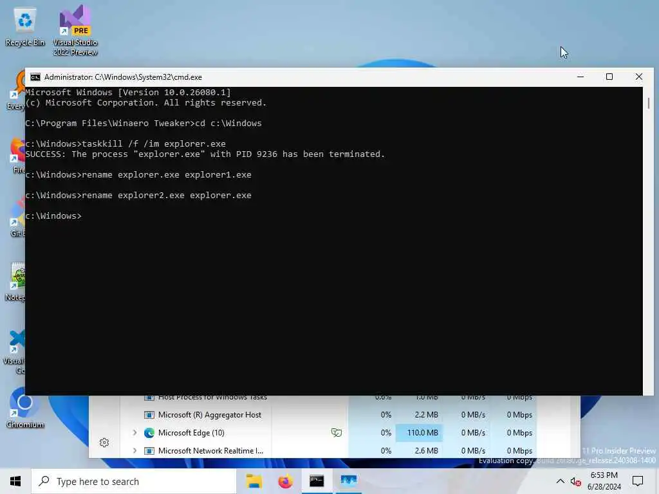Open File Explorer from the taskbar
Image resolution: width=659 pixels, height=494 pixels.
(x=254, y=481)
